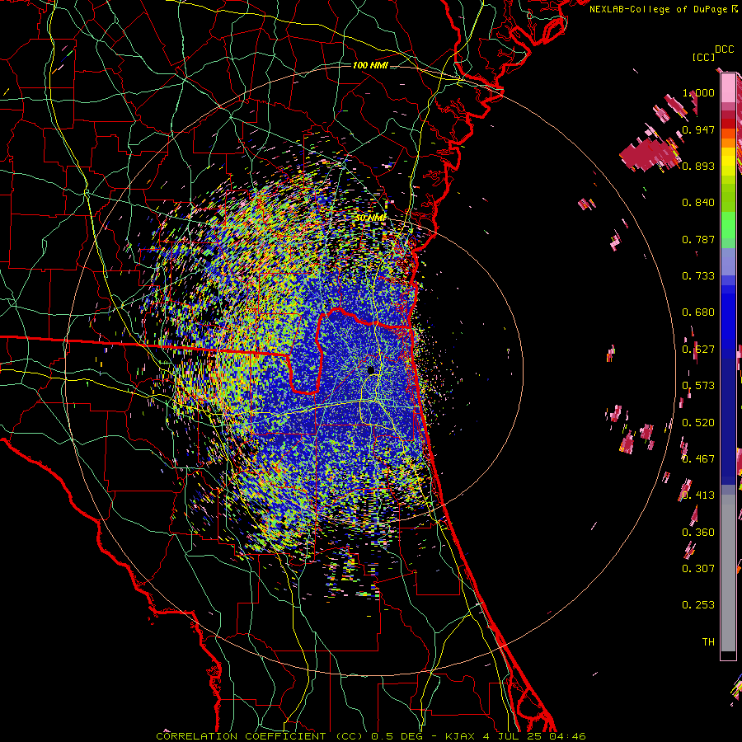The height and width of the screenshot is (742, 742).
Task: Select the 0.893 scale value
Action: click(698, 166)
